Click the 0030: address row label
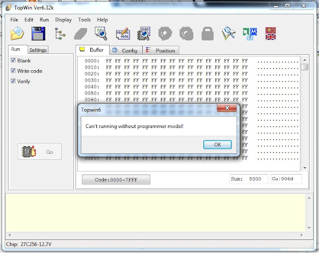The width and height of the screenshot is (319, 253). tap(92, 80)
